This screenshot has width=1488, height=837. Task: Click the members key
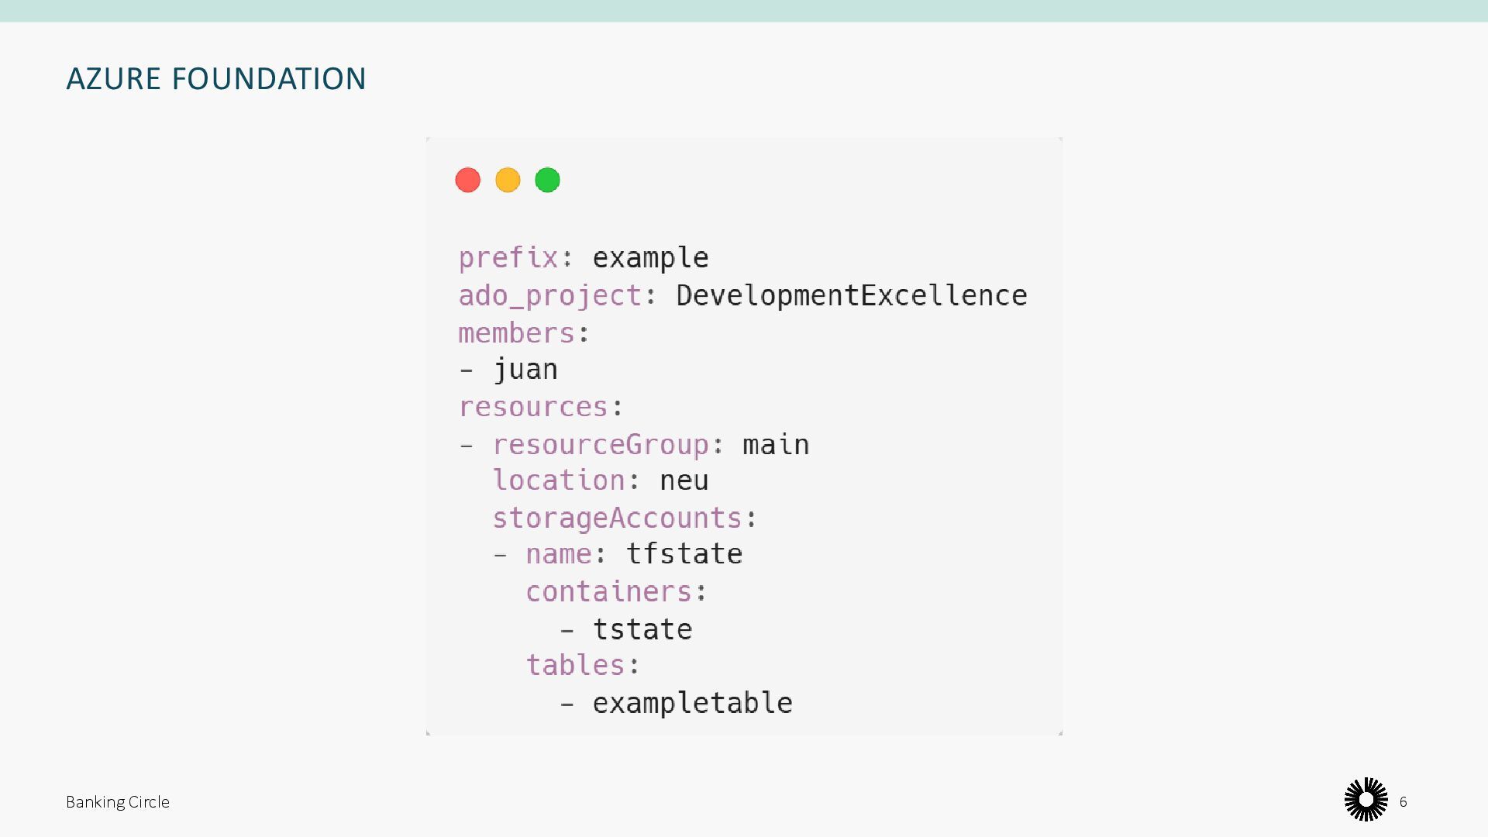click(516, 333)
